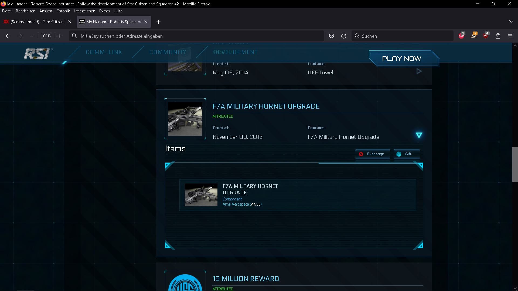The height and width of the screenshot is (291, 518).
Task: Open COMMUNITY navigation item
Action: (x=168, y=52)
